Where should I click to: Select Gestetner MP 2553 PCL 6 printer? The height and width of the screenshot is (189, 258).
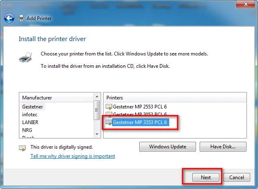[x=140, y=107]
